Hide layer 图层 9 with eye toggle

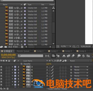click(1, 85)
